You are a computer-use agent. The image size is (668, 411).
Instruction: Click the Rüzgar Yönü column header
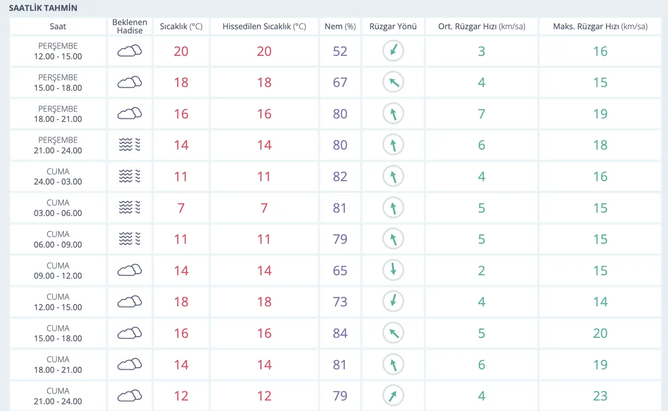pos(393,27)
